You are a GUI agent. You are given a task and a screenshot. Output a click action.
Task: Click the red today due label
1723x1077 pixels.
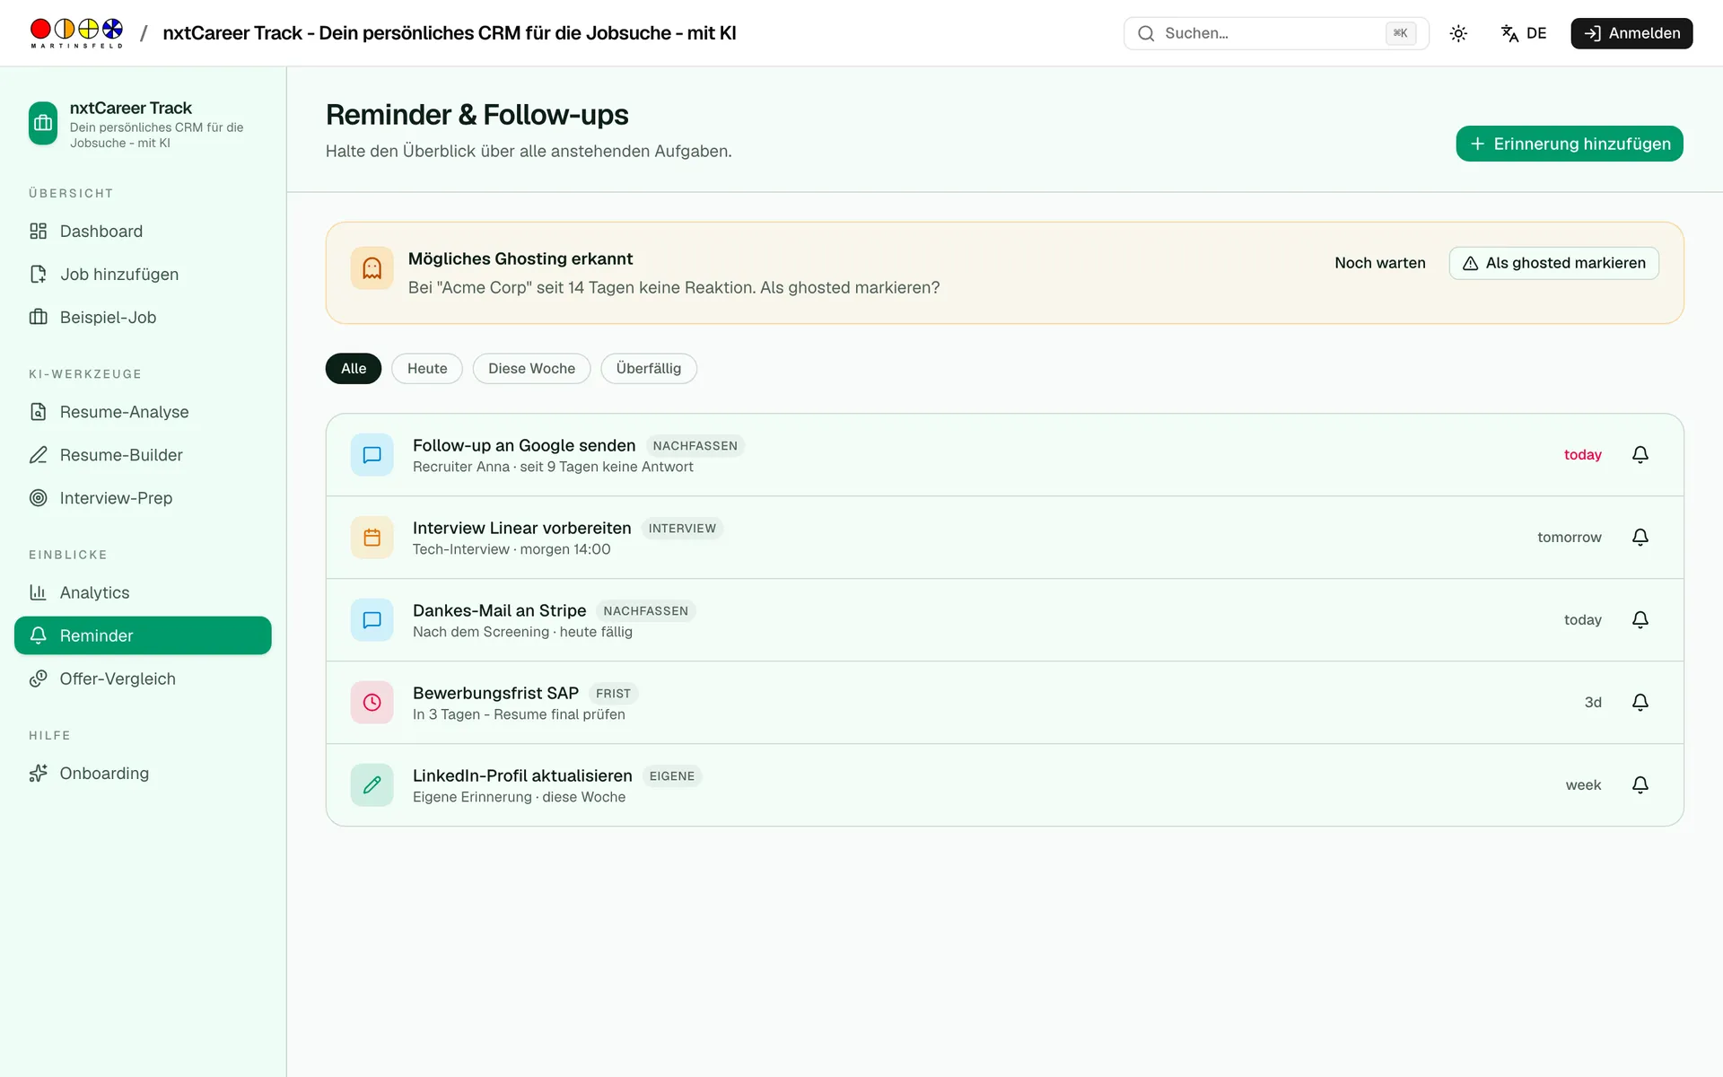[1582, 455]
